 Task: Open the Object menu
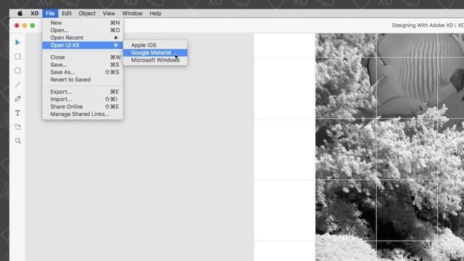point(87,13)
